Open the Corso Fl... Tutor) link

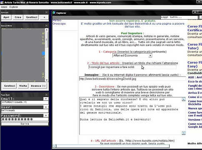195,46
